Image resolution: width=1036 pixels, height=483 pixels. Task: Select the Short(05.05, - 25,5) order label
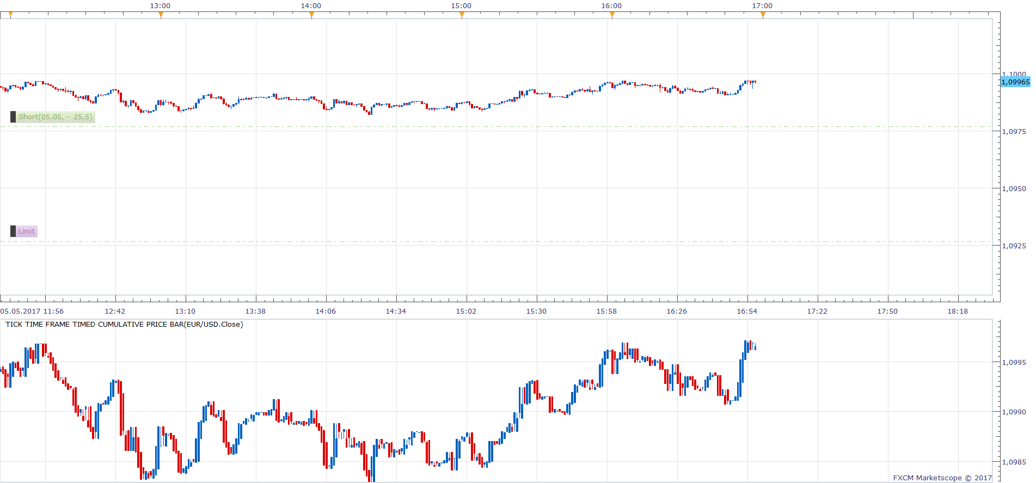[x=56, y=117]
